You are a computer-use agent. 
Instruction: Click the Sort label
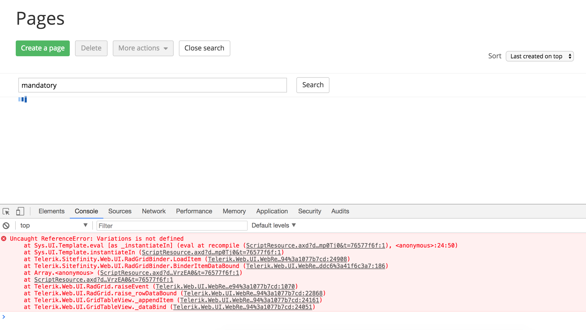(495, 56)
